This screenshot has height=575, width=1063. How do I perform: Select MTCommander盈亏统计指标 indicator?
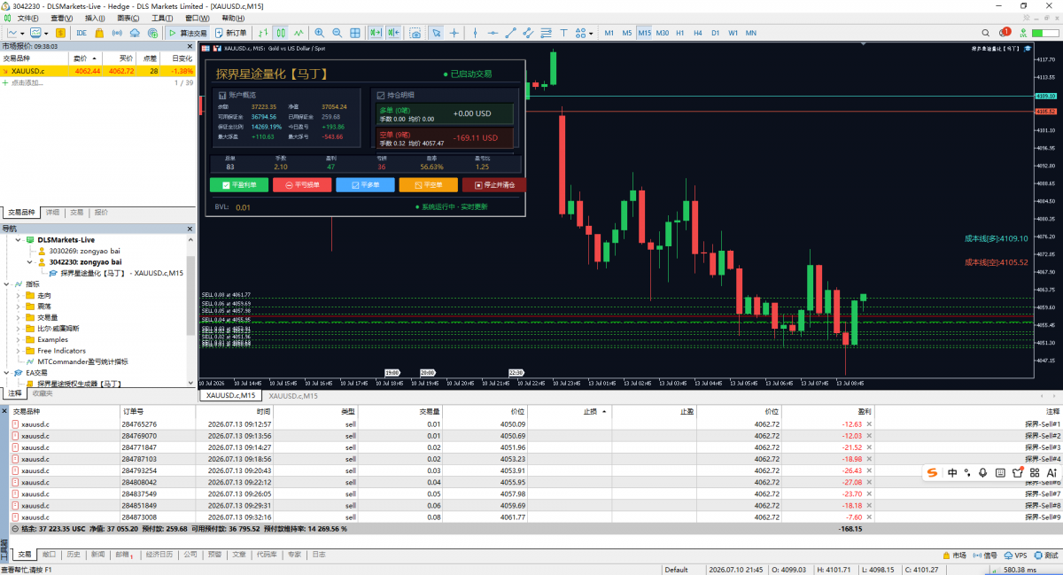coord(82,361)
